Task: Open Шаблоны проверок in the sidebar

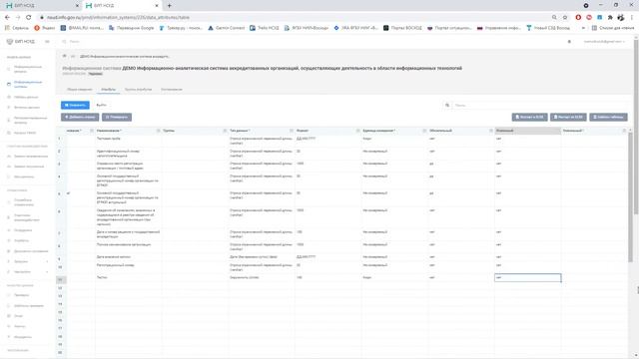Action: tap(29, 306)
